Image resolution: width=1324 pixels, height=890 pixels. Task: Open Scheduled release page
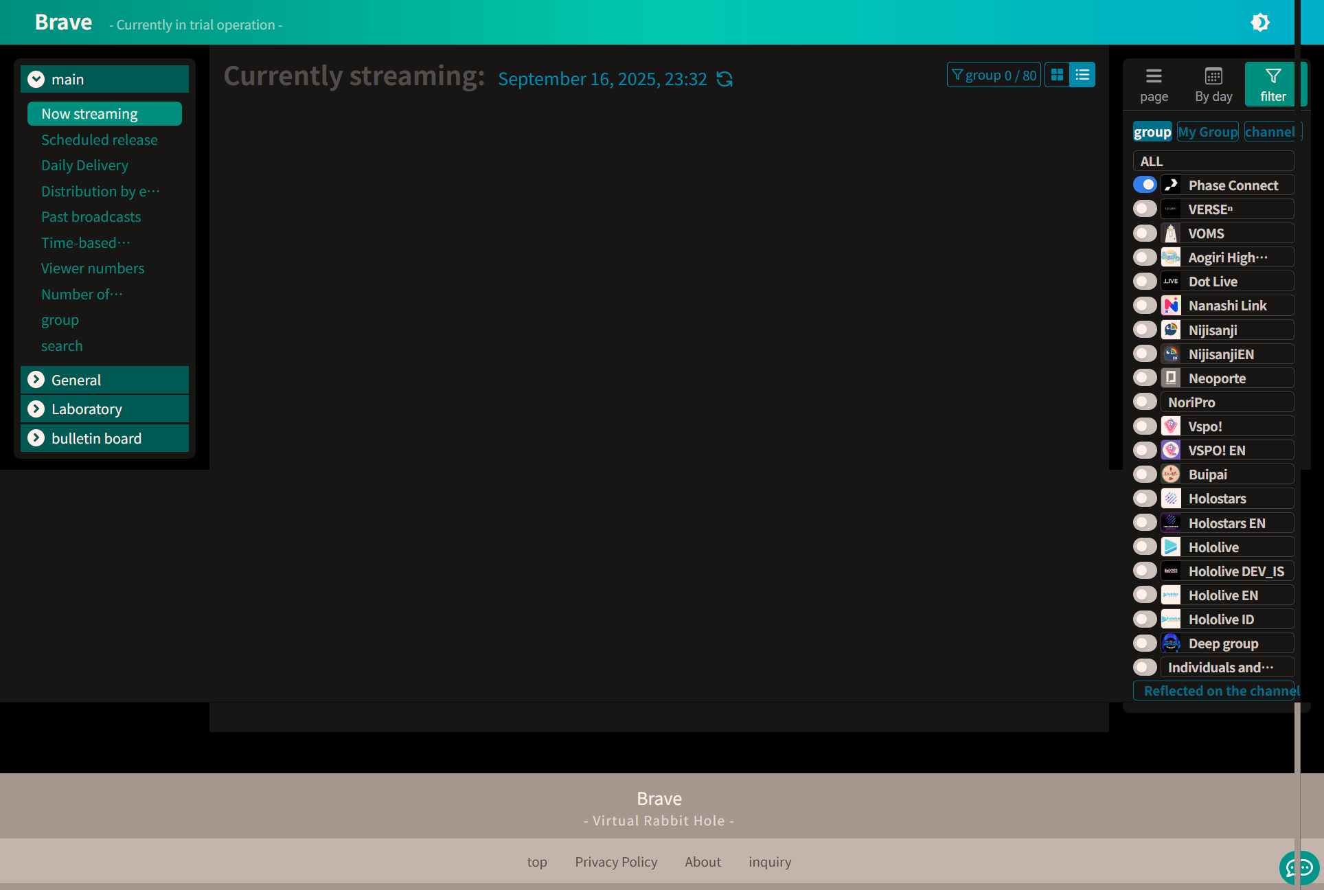[x=100, y=140]
